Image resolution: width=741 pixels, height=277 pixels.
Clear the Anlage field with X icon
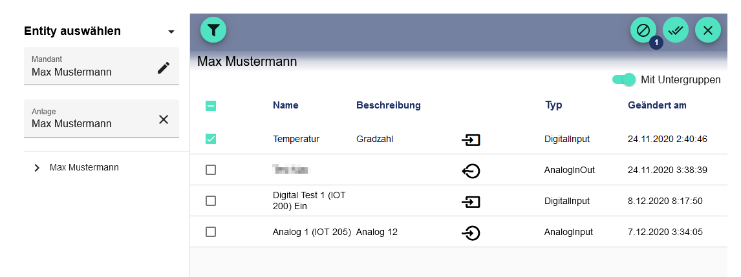[164, 119]
